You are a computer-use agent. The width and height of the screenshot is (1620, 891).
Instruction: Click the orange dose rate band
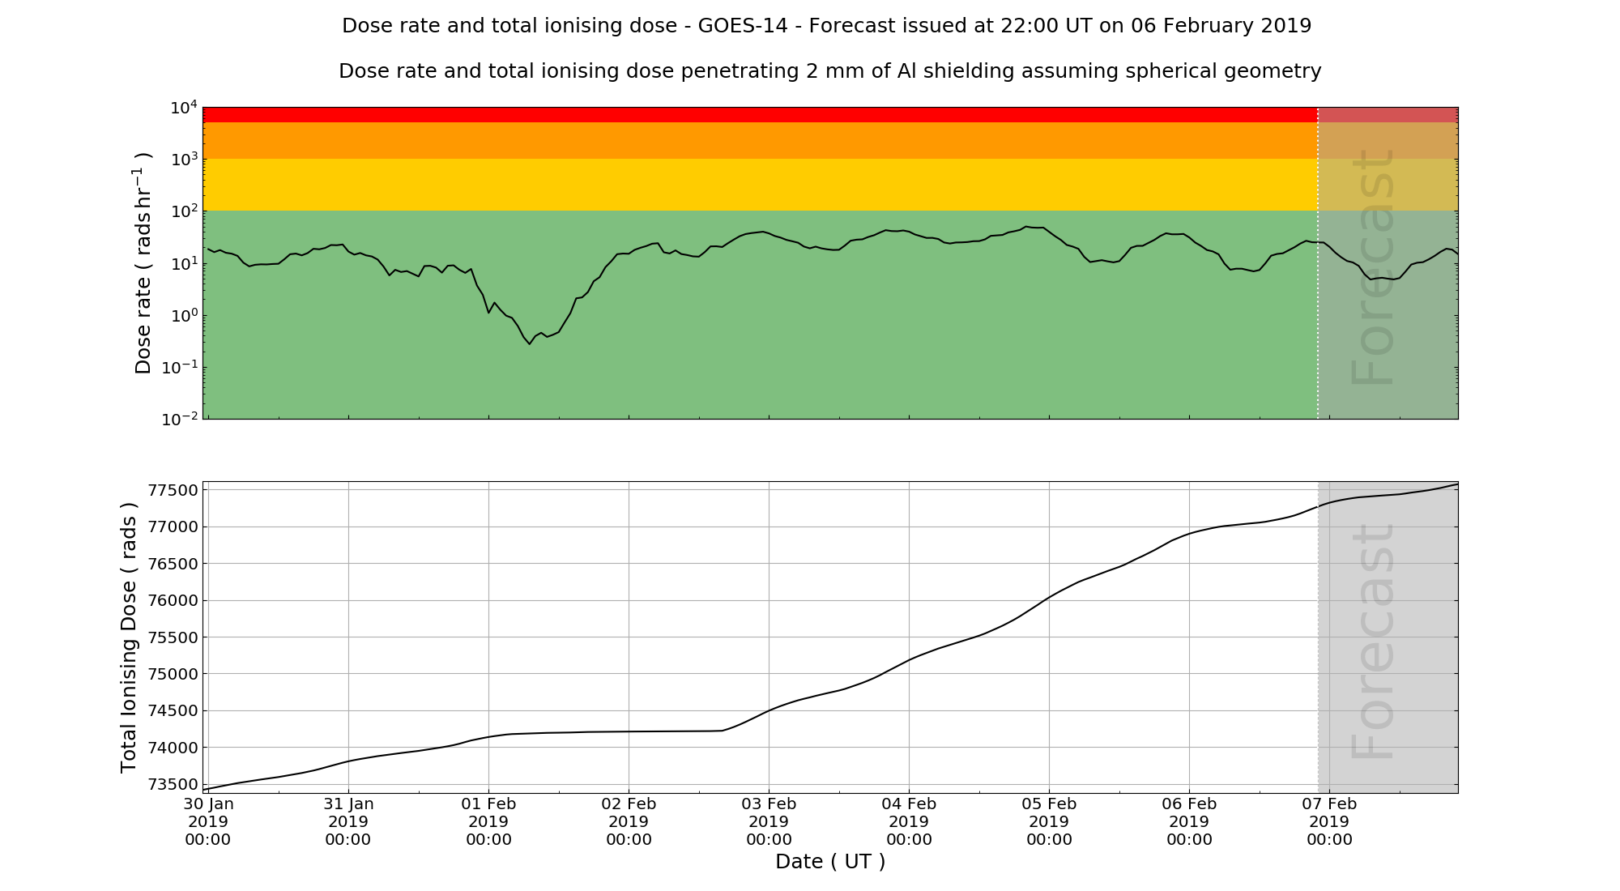click(x=760, y=140)
